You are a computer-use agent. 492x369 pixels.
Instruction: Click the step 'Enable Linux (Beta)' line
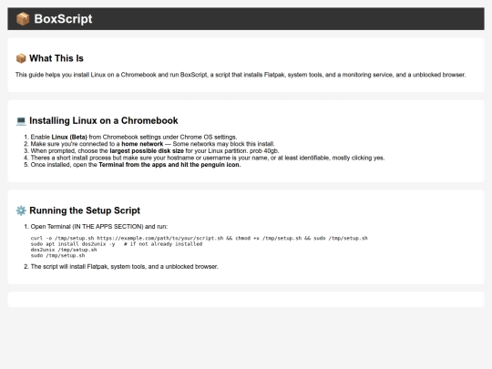[x=134, y=137]
